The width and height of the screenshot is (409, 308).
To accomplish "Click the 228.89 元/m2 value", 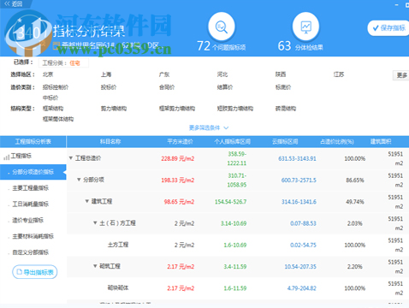I will pos(177,159).
